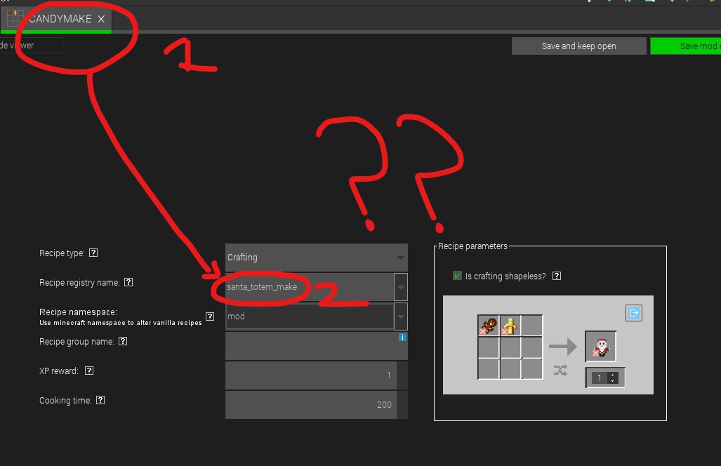This screenshot has height=466, width=721.
Task: Open help for Is crafting shapeless option
Action: coord(557,276)
